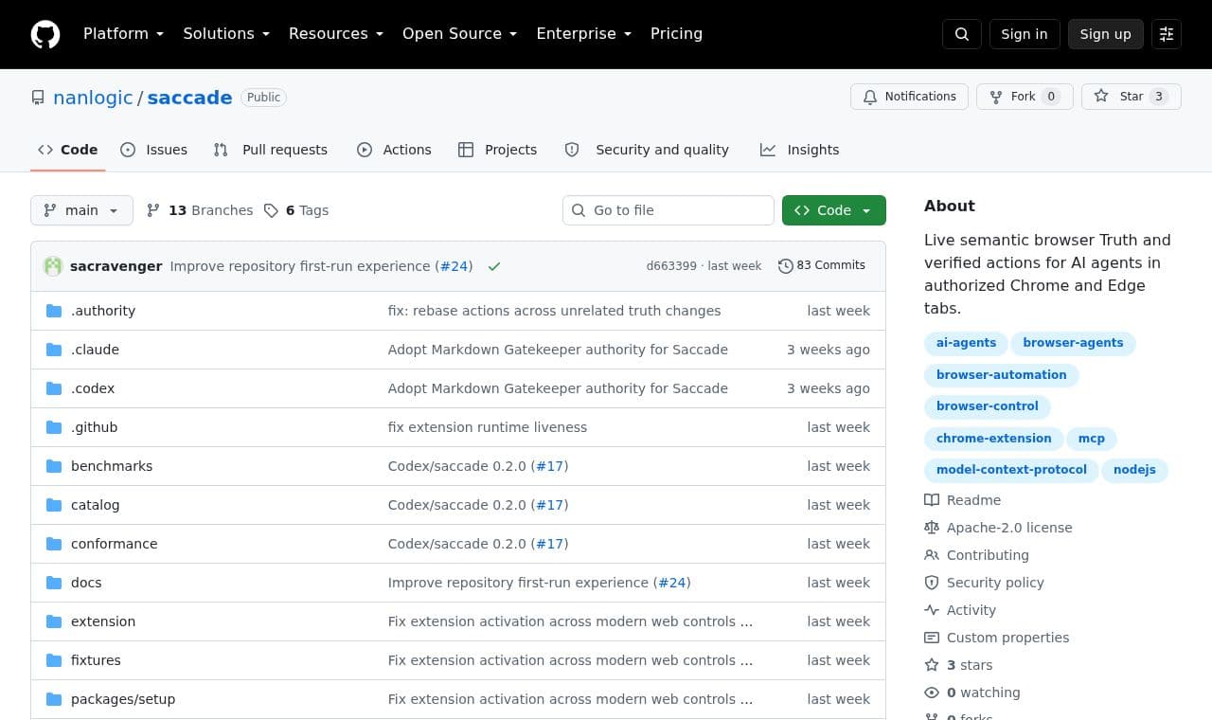Open the Security and quality tab
The width and height of the screenshot is (1212, 720).
(647, 150)
